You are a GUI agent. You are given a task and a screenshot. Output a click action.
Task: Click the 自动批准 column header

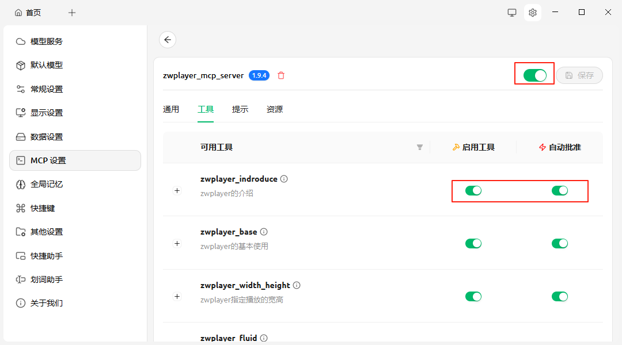[x=560, y=147]
